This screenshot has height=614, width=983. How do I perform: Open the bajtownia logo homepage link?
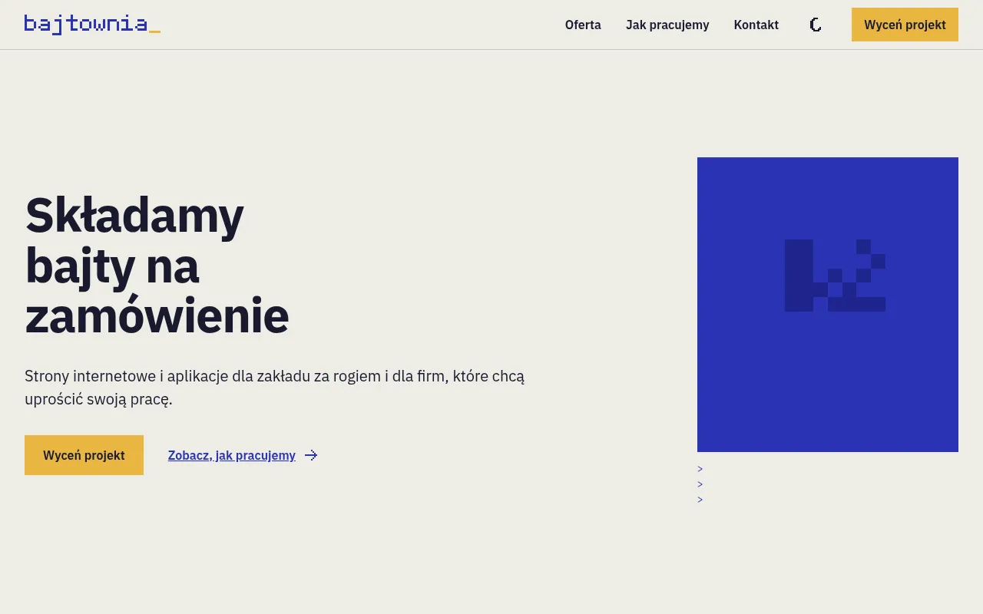click(x=92, y=24)
